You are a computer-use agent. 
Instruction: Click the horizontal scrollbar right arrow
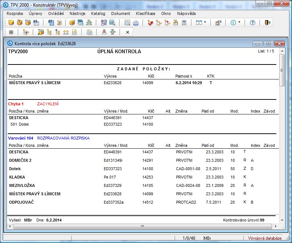tap(276, 227)
